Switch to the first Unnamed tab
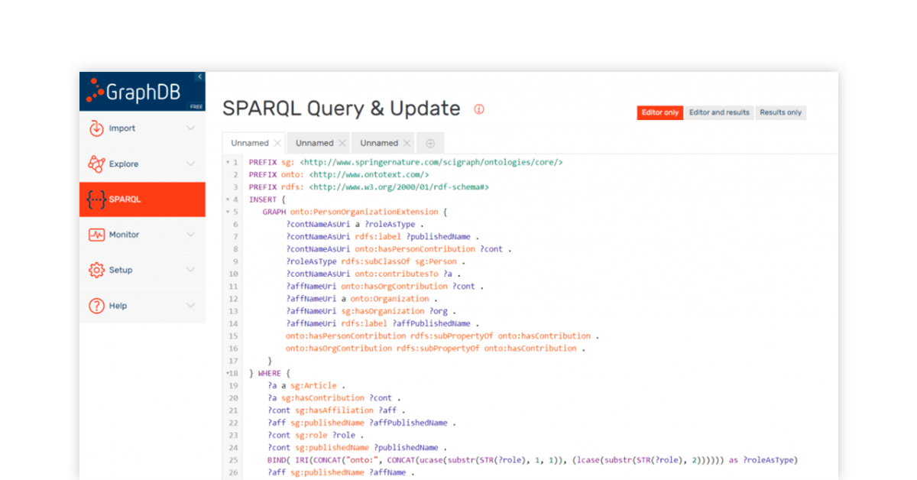 pyautogui.click(x=250, y=143)
